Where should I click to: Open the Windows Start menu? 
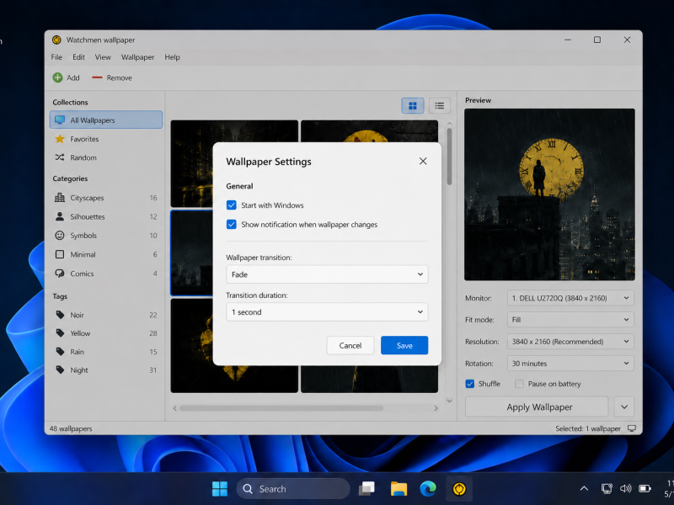220,489
